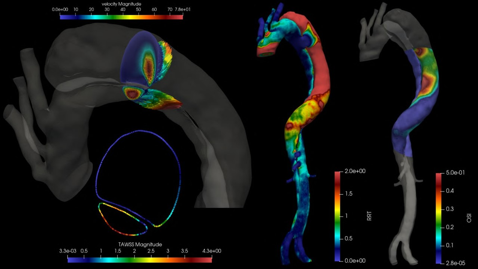
Task: Select the lower velocity slice with glyphs
Action: [153, 98]
